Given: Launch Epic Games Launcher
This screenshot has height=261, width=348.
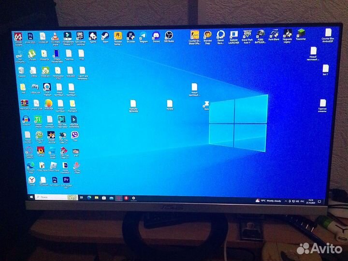Looking at the screenshot, I should click(x=80, y=38).
